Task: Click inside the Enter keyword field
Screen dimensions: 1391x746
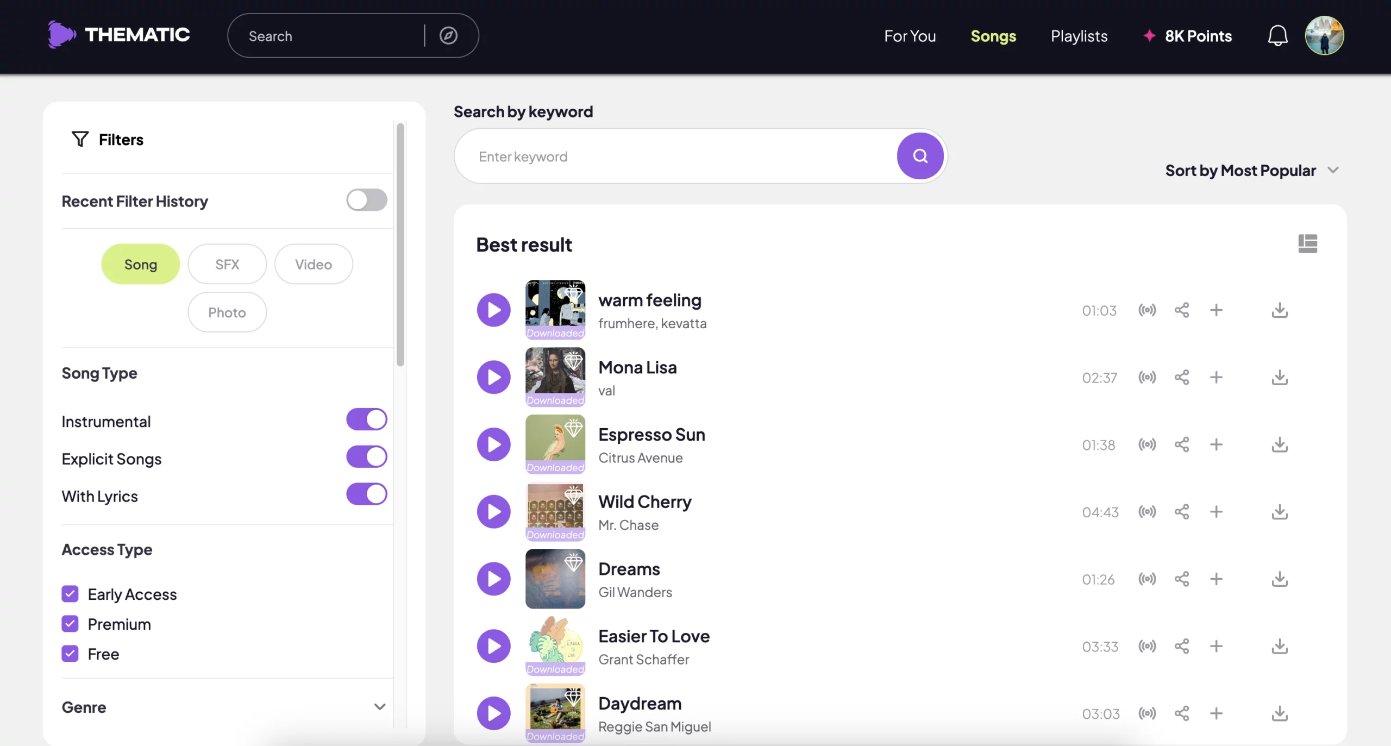Action: (652, 156)
